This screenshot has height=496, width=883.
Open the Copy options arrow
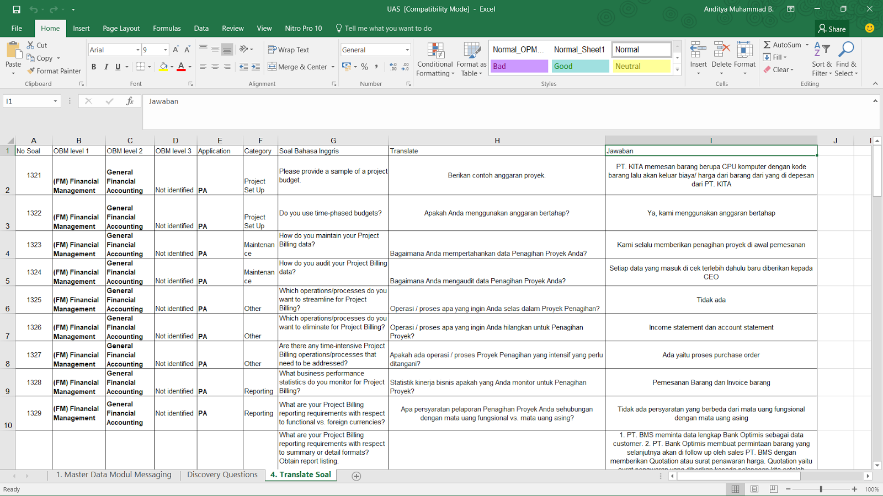pos(58,58)
